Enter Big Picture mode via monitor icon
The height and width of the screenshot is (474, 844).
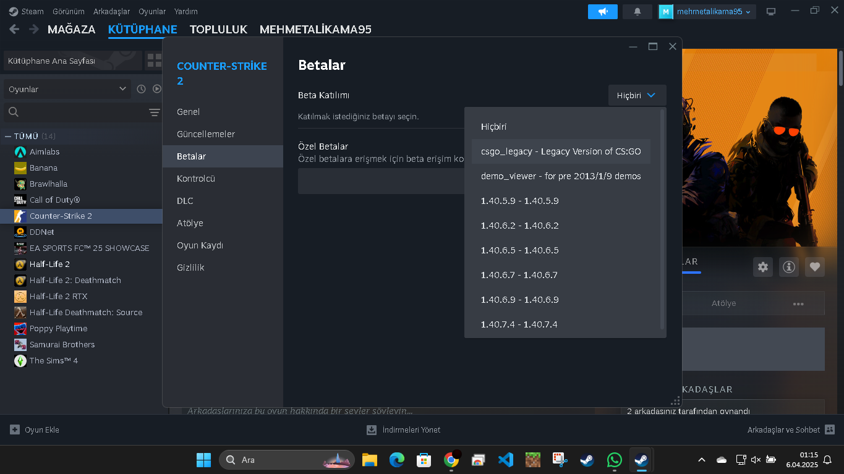[770, 11]
